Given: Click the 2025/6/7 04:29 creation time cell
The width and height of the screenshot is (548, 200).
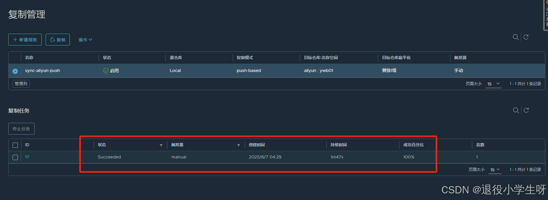Looking at the screenshot, I should click(x=265, y=157).
